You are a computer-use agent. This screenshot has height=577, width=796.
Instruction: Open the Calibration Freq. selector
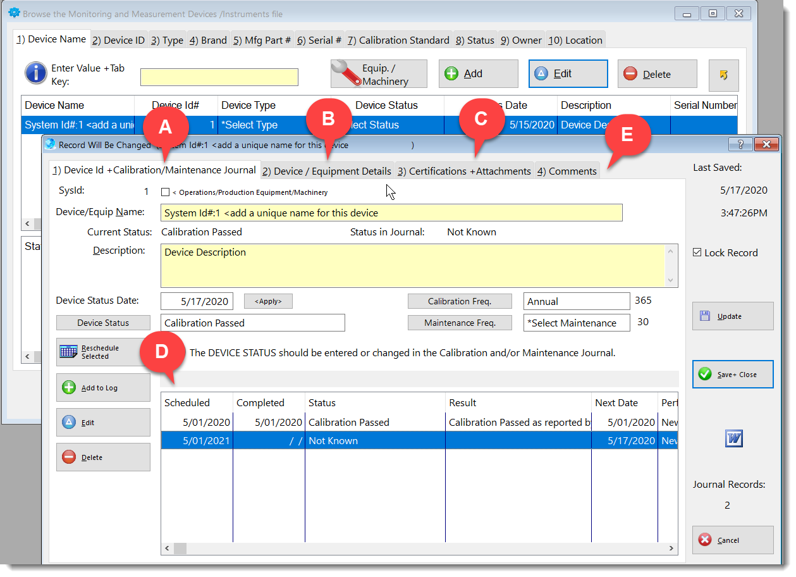coord(459,301)
